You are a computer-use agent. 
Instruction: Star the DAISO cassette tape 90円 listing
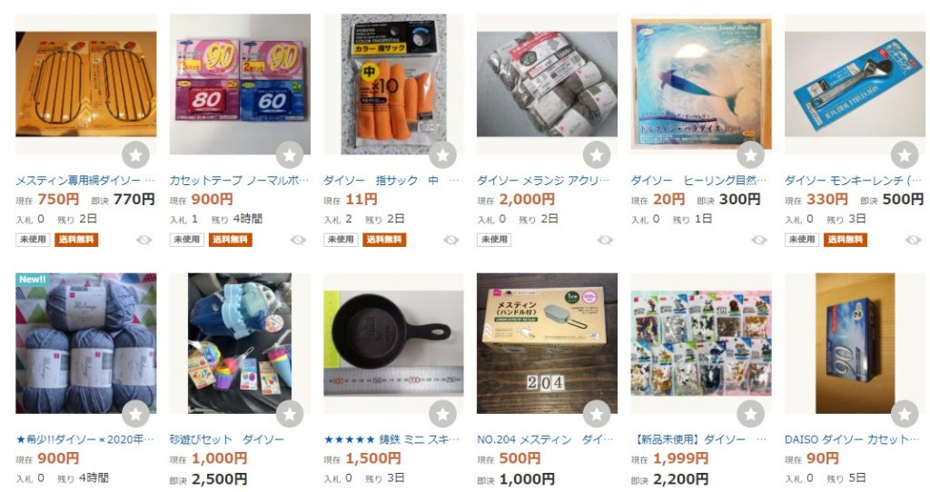(905, 414)
